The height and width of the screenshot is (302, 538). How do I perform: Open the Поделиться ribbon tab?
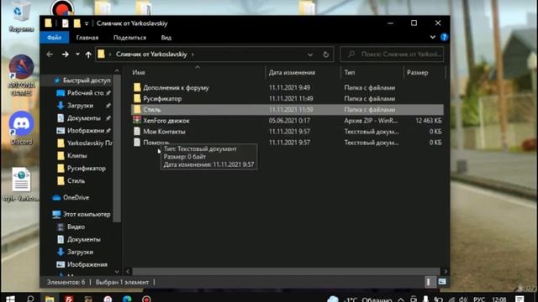129,38
